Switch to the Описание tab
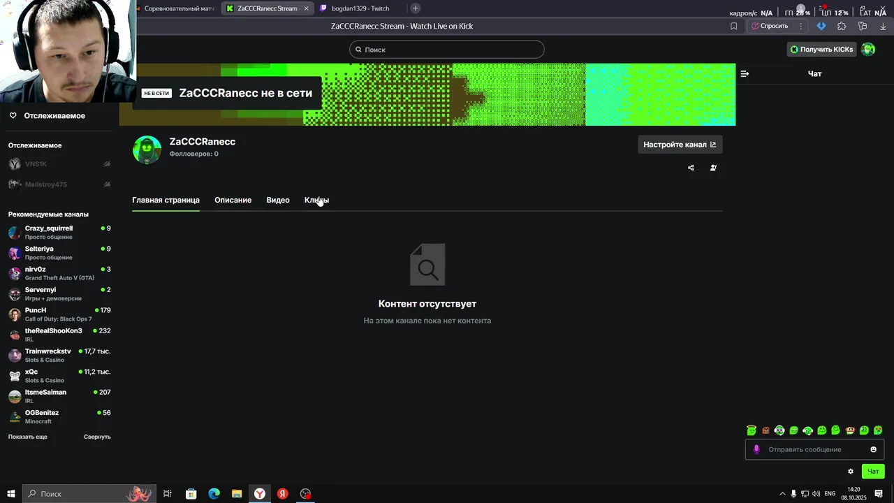This screenshot has height=503, width=894. click(x=233, y=200)
